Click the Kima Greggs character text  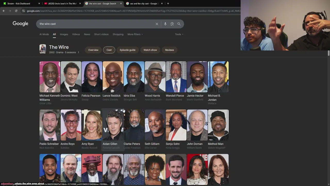[x=173, y=148]
